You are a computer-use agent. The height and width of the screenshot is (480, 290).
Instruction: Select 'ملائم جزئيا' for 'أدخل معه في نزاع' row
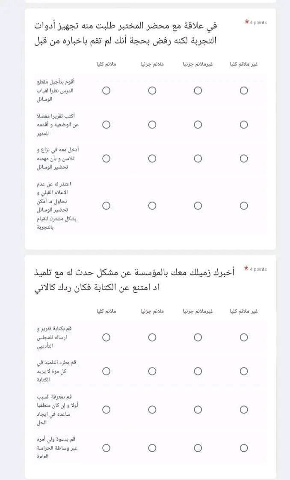152,159
